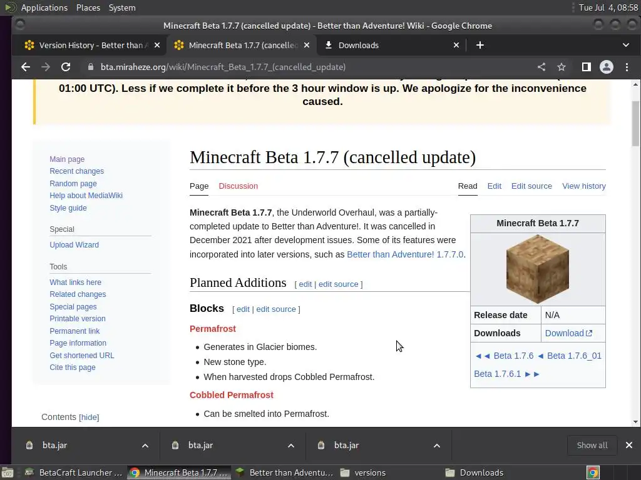Select the Read tab
This screenshot has width=641, height=480.
click(x=468, y=186)
